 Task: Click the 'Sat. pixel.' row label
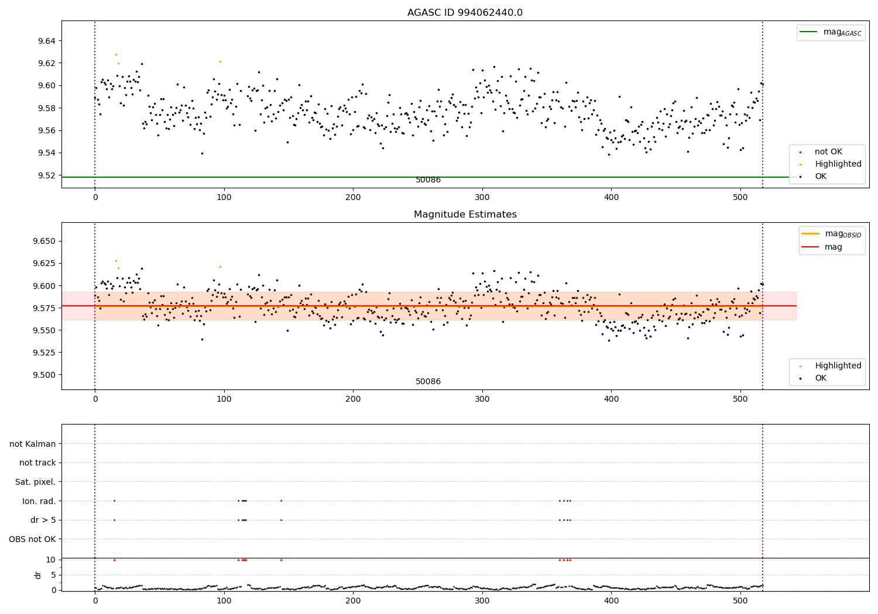36,482
